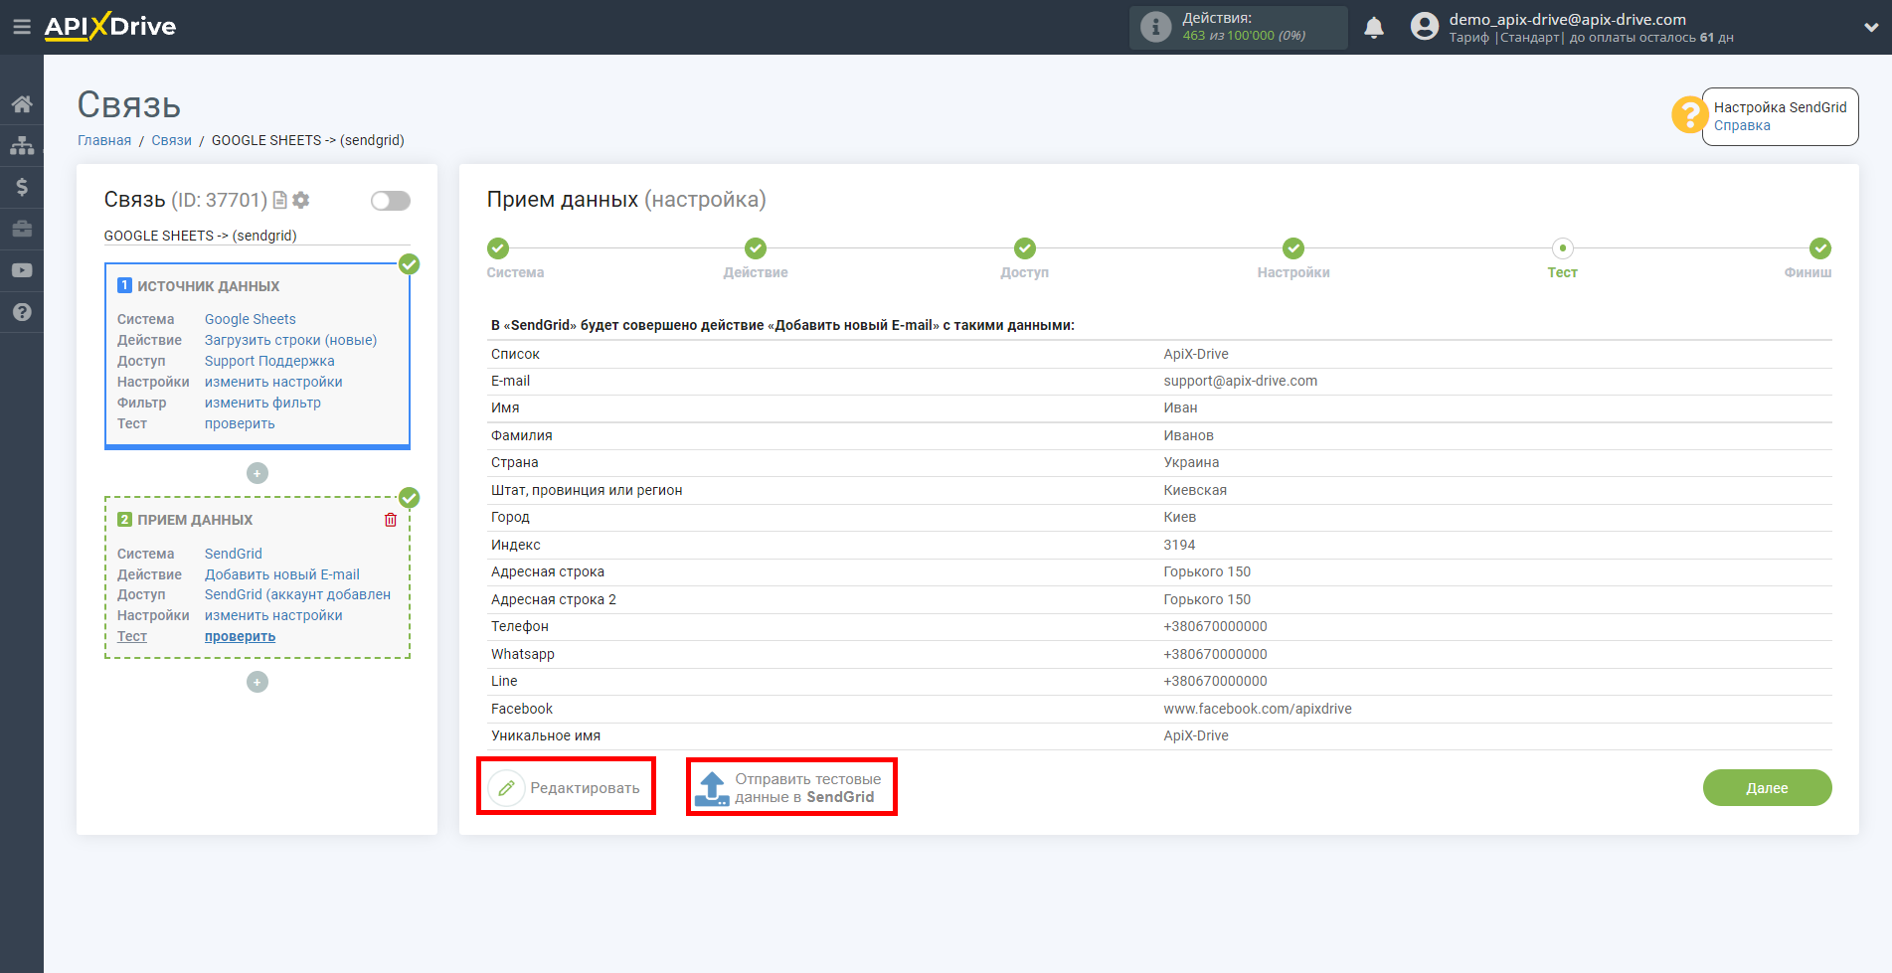Open the connections sitemap sidebar icon

pyautogui.click(x=22, y=145)
